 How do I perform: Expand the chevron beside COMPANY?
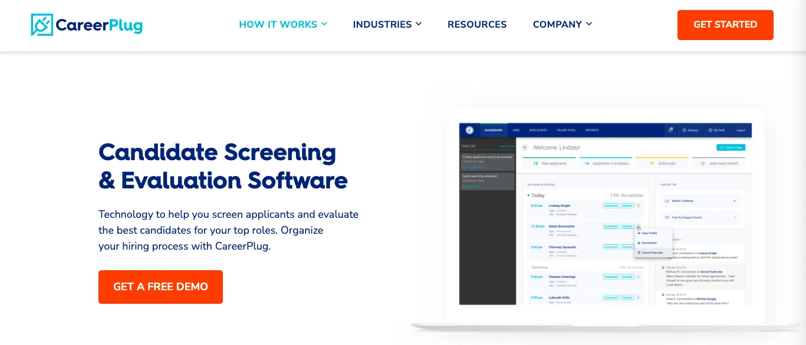[588, 25]
